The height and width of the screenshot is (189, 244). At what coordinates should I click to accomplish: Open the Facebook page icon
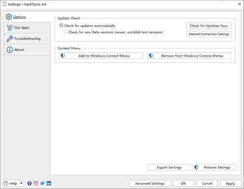tap(29, 183)
